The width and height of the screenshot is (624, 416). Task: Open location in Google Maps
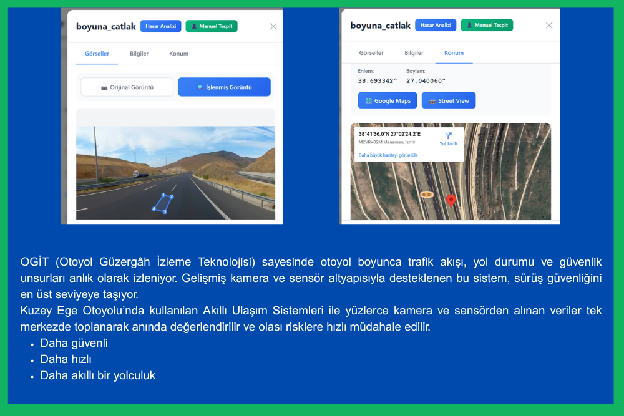[388, 100]
